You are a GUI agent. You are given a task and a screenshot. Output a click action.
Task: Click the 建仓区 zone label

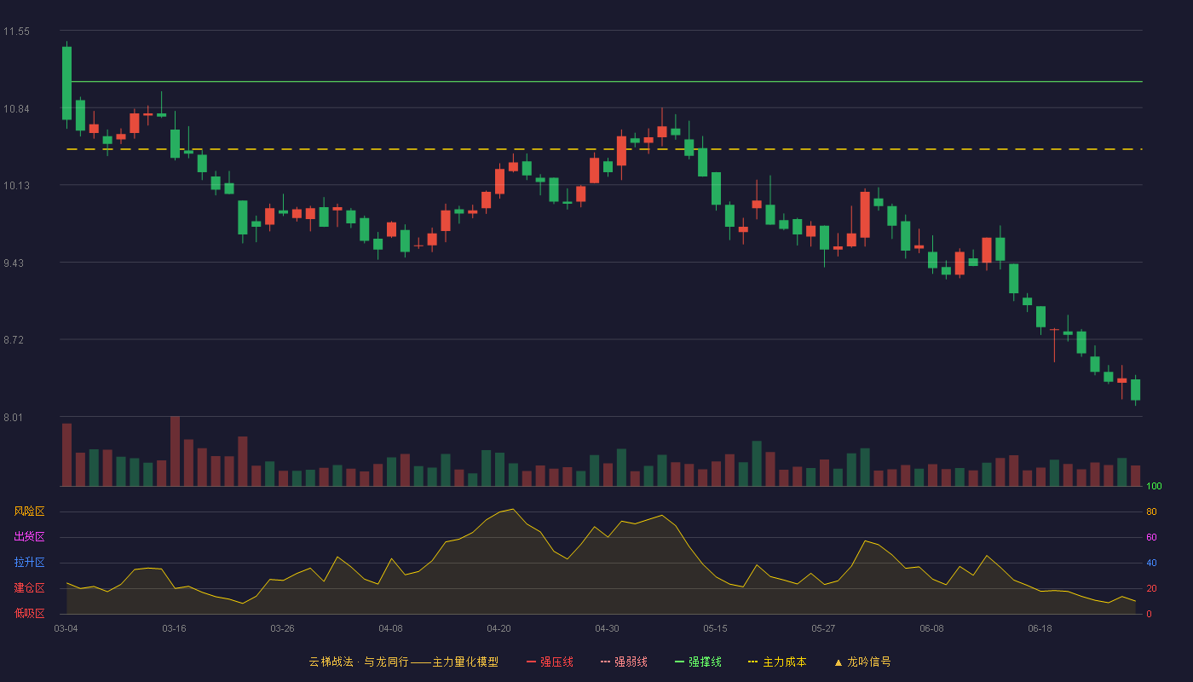29,588
